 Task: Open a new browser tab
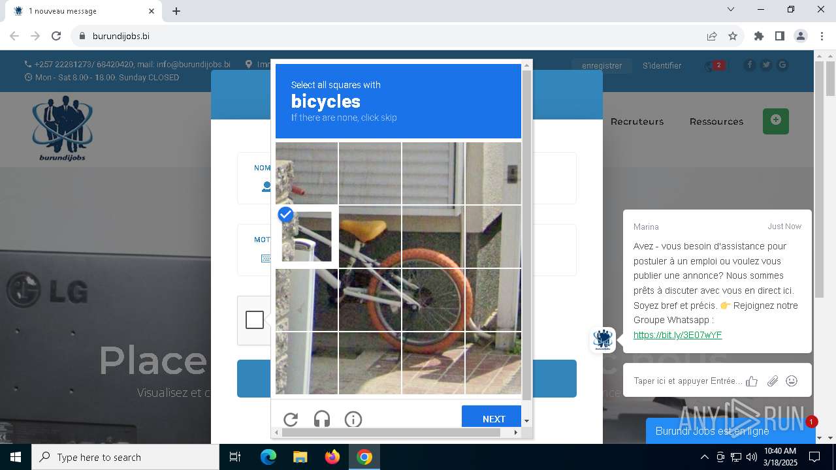[176, 11]
